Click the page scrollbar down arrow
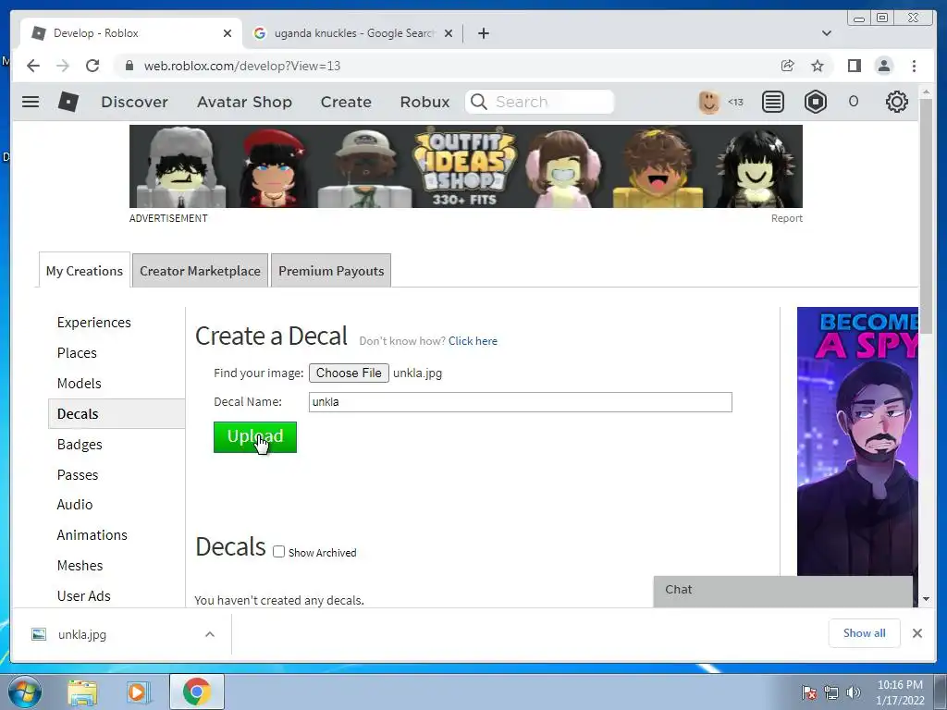 926,599
